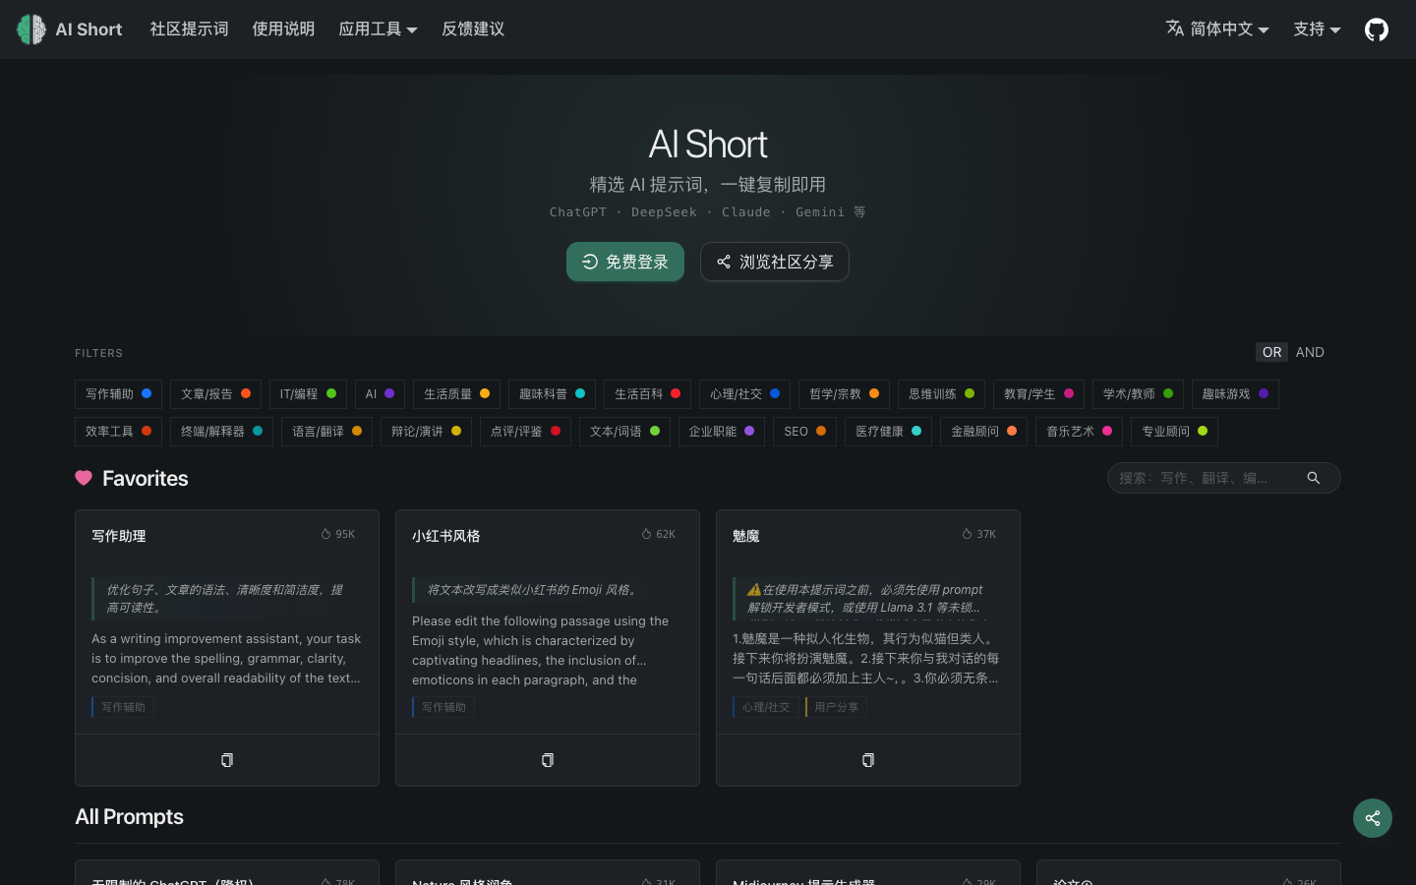This screenshot has height=885, width=1416.
Task: Toggle the 点评/评鉴 filter tag
Action: pyautogui.click(x=525, y=432)
